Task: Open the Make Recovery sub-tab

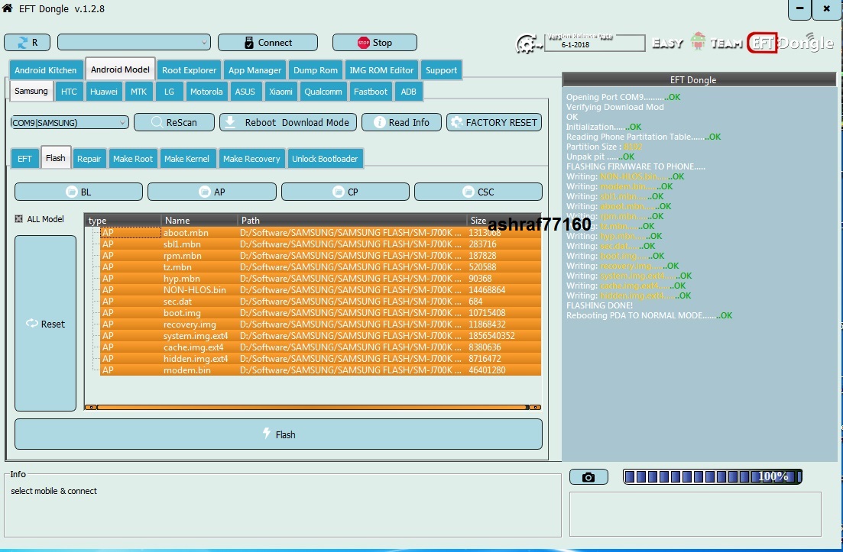Action: point(251,158)
